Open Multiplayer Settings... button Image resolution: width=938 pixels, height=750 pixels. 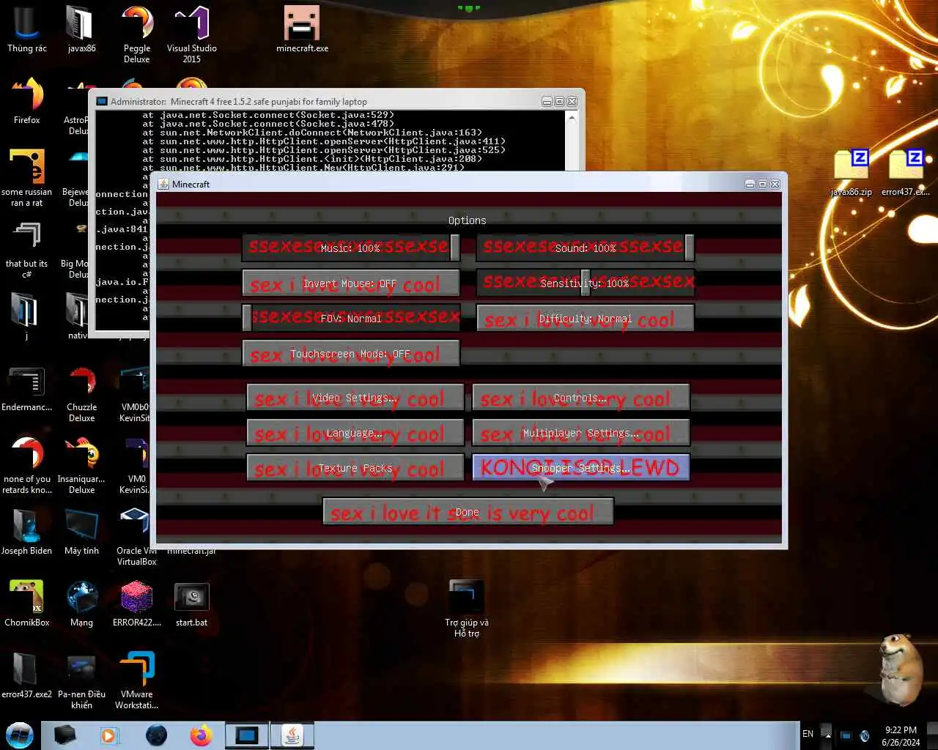pyautogui.click(x=580, y=433)
